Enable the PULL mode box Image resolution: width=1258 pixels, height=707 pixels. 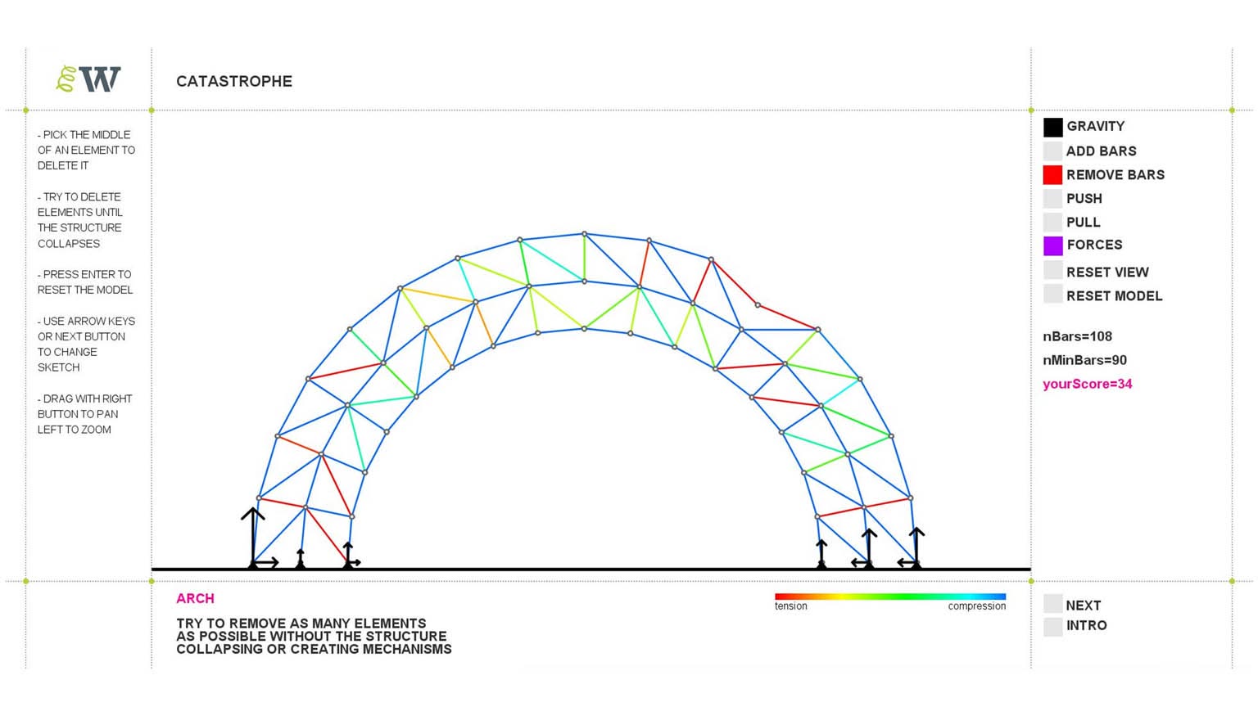click(1052, 222)
